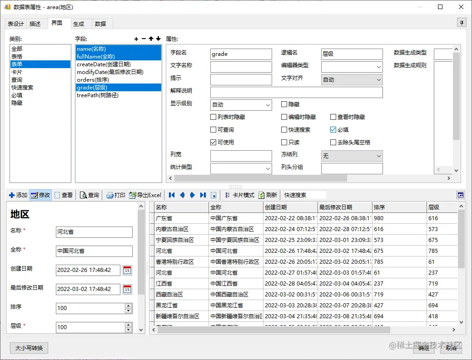Click the 全称 column header
Viewport: 472px width, 360px height.
point(236,207)
